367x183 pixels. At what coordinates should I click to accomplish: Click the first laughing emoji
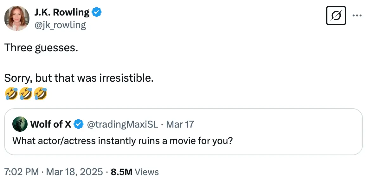click(x=11, y=93)
